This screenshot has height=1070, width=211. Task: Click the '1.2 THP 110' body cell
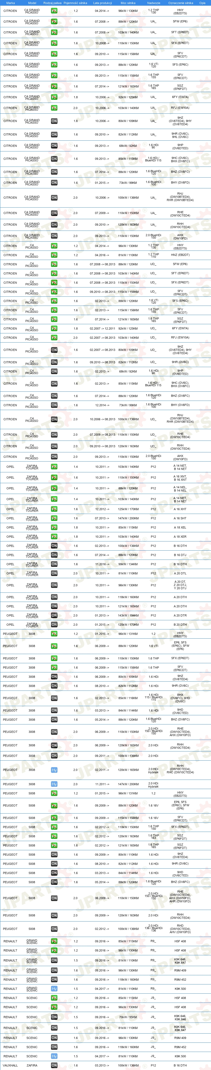coord(153,255)
